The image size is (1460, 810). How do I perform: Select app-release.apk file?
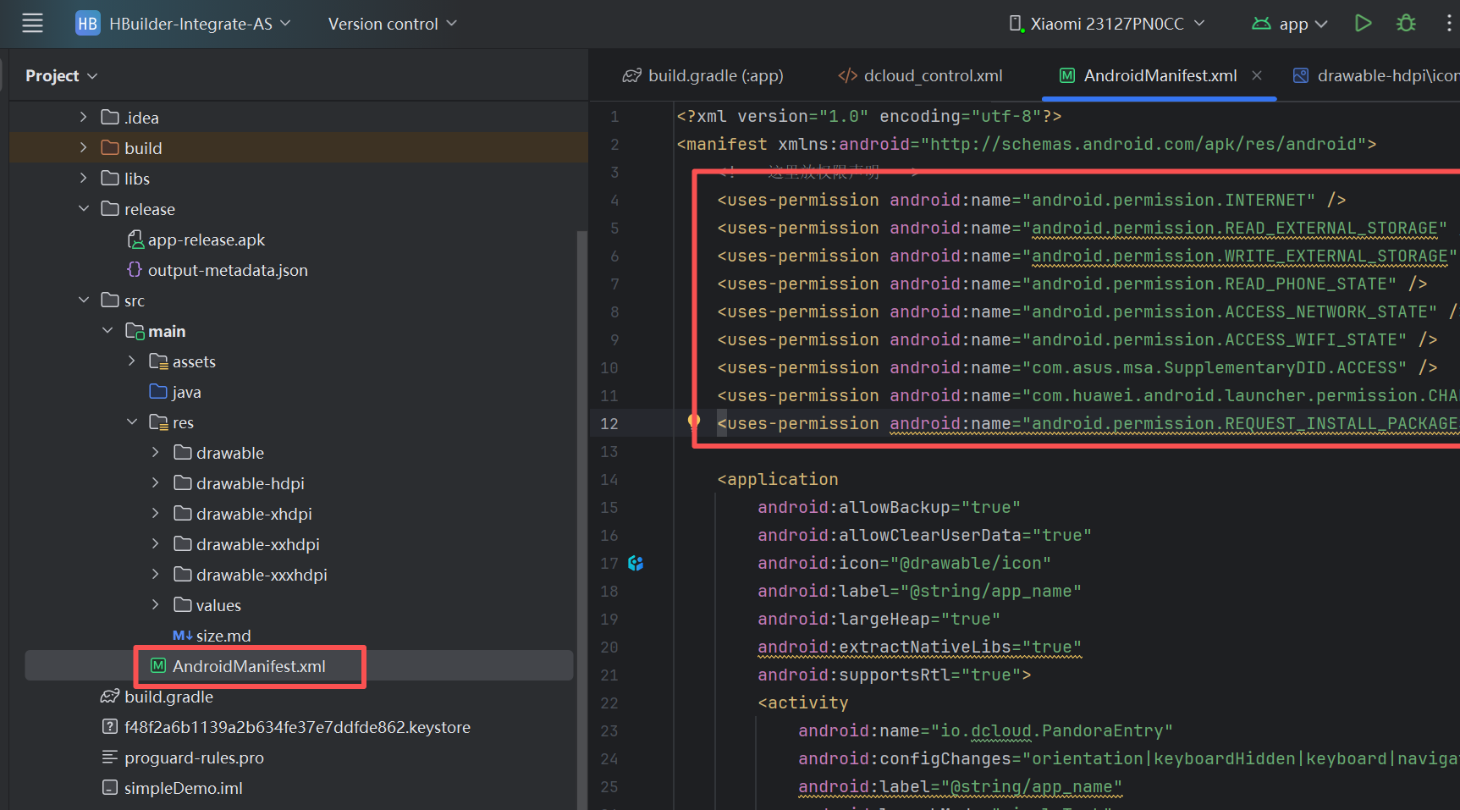[x=207, y=240]
